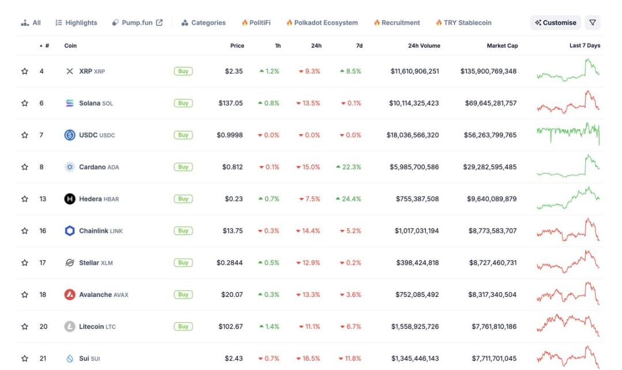Click the Chainlink logo icon
Viewport: 622px width, 370px height.
click(x=70, y=231)
